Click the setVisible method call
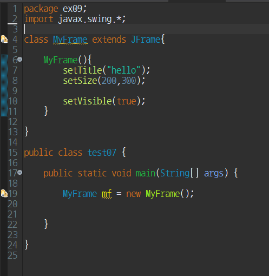 [88, 101]
